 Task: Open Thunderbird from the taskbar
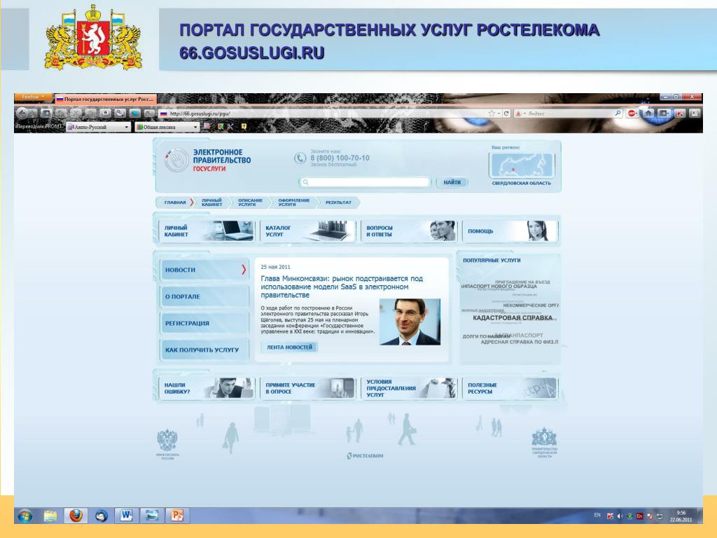(x=102, y=516)
